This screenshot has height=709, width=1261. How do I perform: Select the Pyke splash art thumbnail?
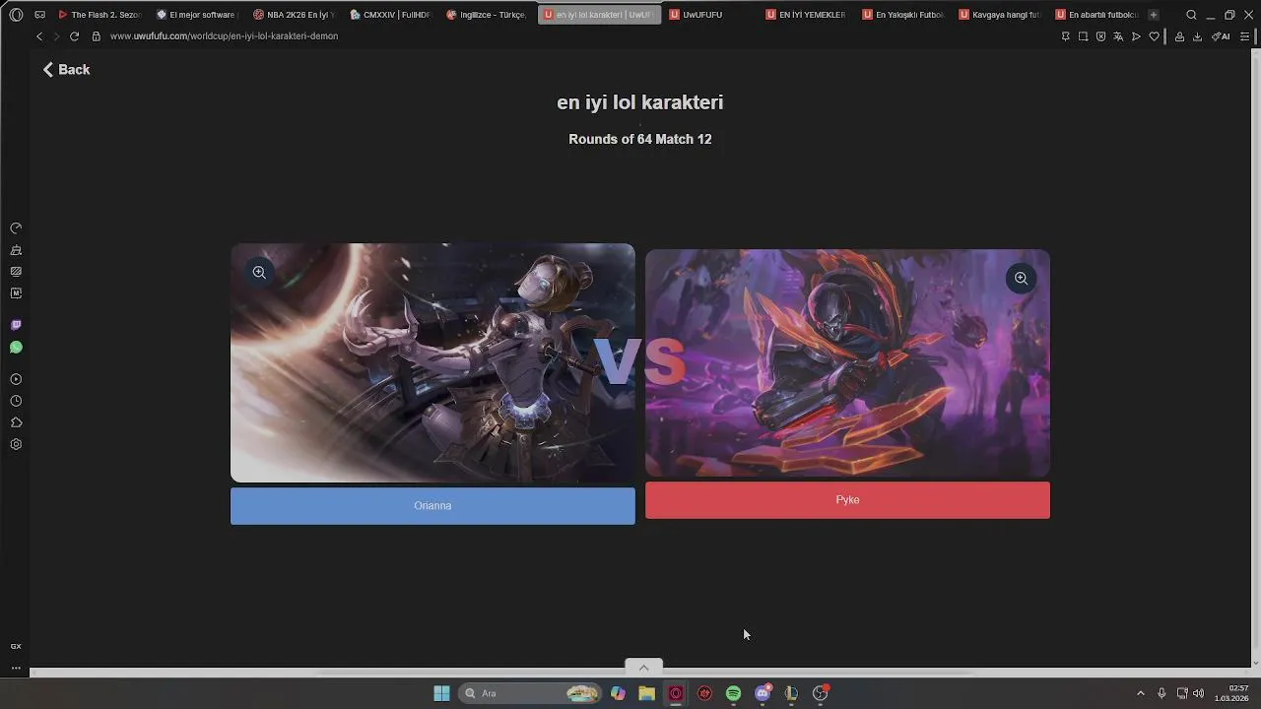[x=847, y=363]
